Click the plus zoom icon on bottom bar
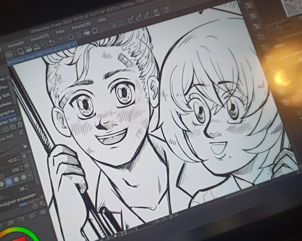302x241 pixels. click(x=108, y=238)
